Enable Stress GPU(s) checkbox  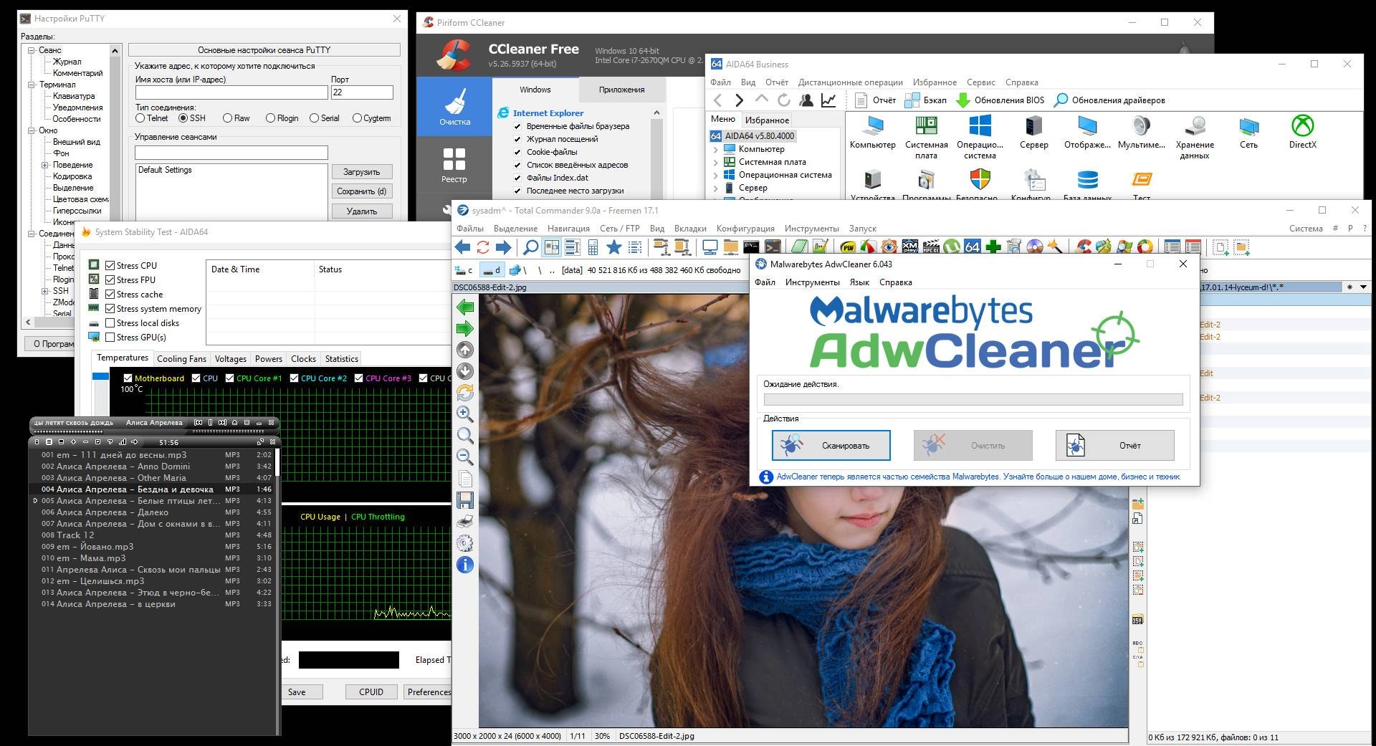pyautogui.click(x=110, y=337)
